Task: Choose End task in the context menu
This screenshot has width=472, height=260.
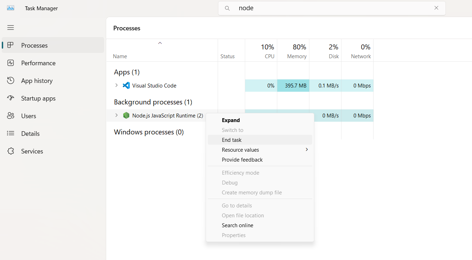Action: tap(260, 140)
